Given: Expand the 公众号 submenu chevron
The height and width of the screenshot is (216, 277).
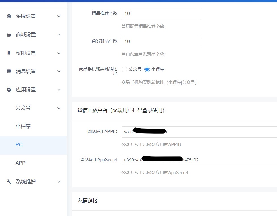Looking at the screenshot, I should [x=59, y=108].
